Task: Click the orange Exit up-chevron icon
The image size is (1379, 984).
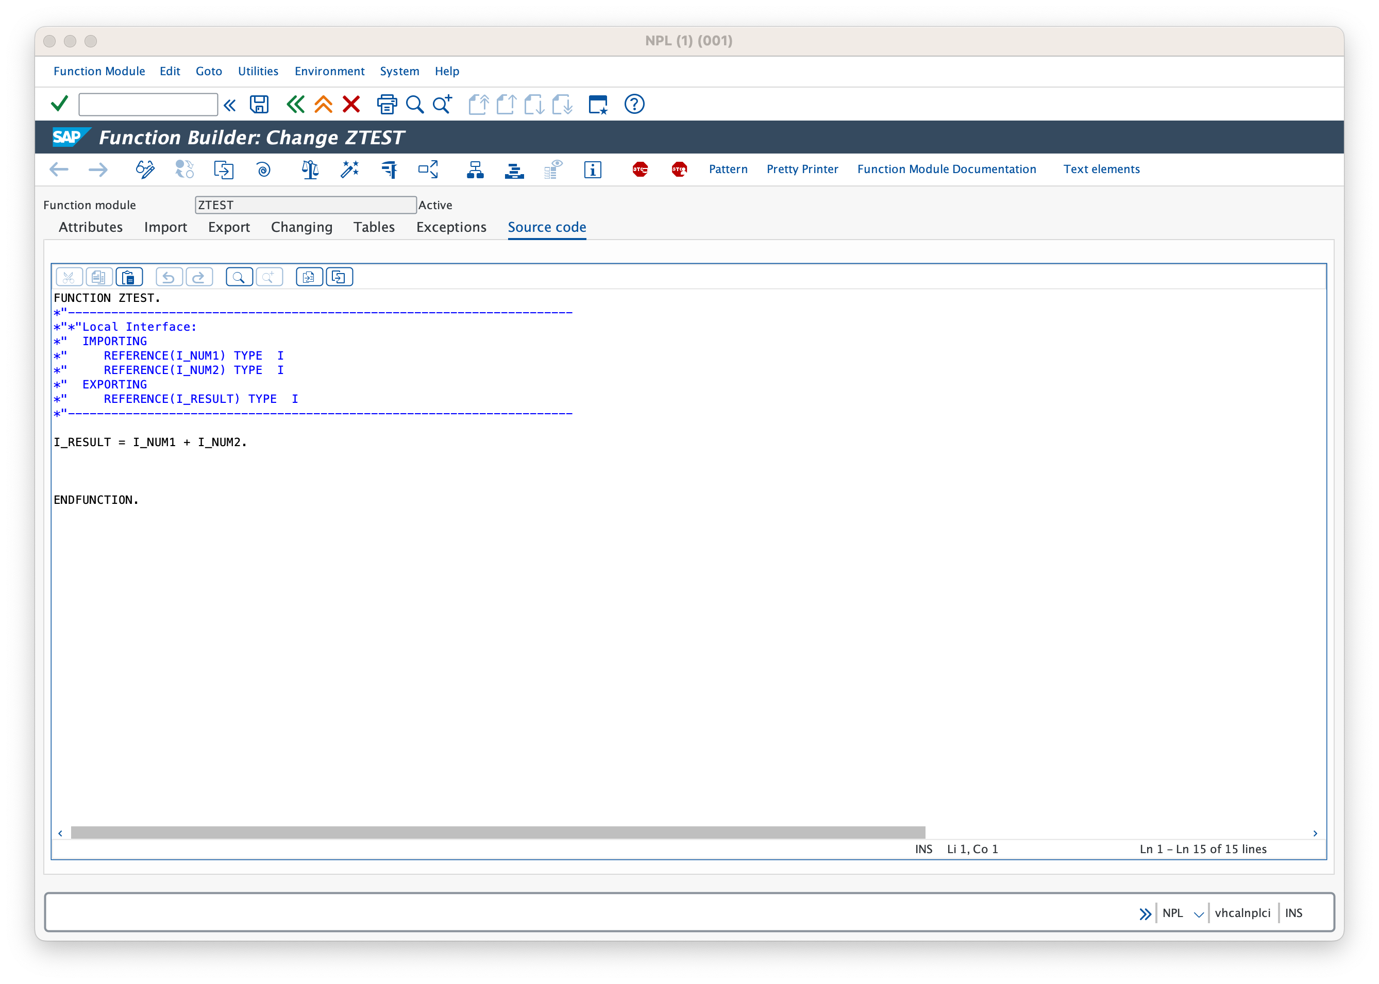Action: pyautogui.click(x=324, y=104)
